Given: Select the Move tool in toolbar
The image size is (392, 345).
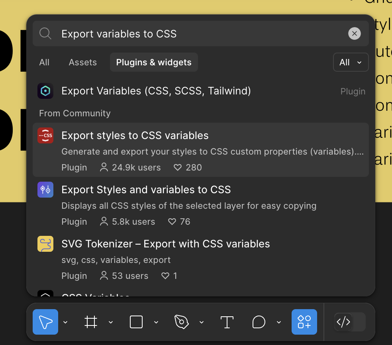Looking at the screenshot, I should point(45,322).
